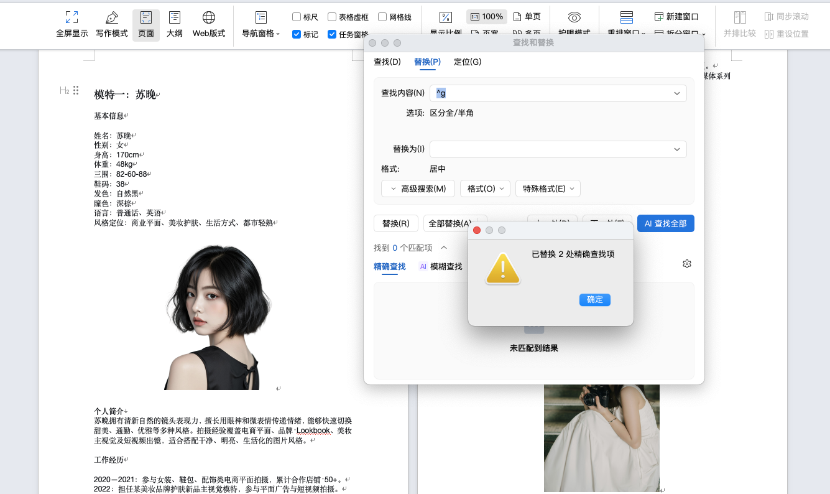Open the format (格式) dropdown

486,189
